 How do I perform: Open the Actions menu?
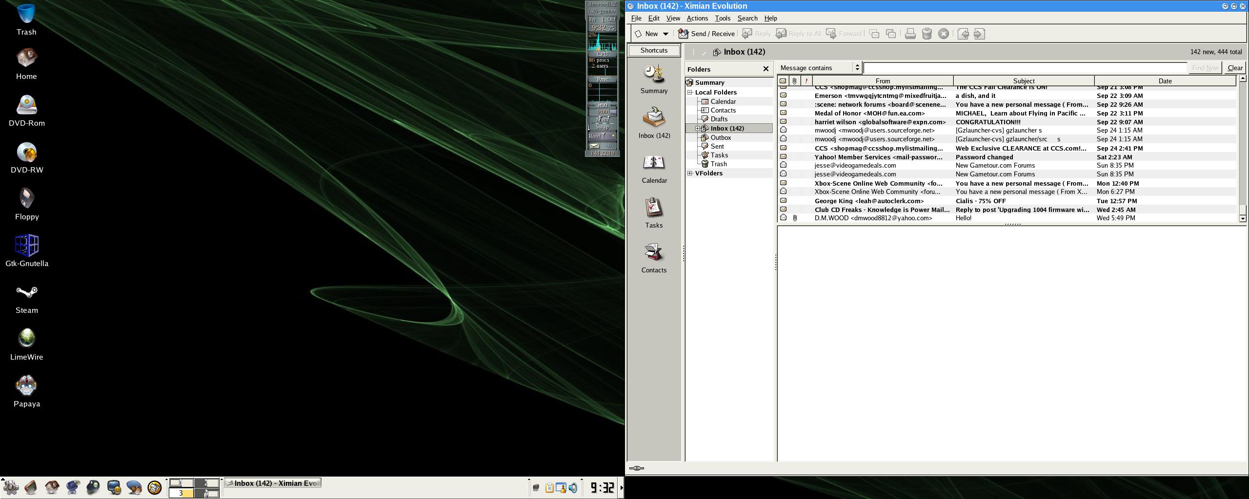[x=697, y=18]
